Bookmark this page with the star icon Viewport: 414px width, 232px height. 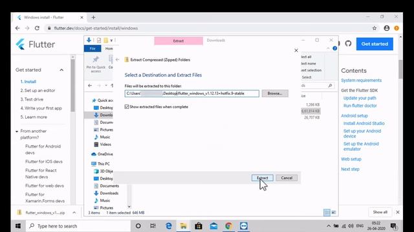point(375,28)
